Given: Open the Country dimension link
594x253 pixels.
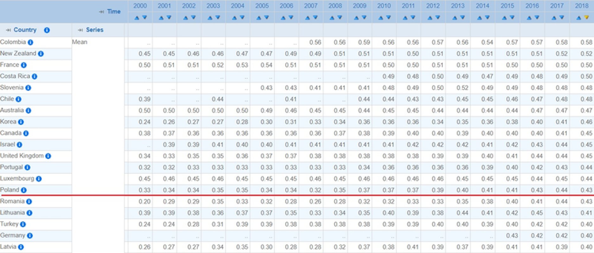Looking at the screenshot, I should 25,30.
